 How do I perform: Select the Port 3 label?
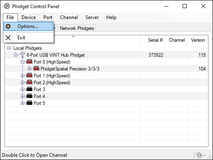point(39,90)
